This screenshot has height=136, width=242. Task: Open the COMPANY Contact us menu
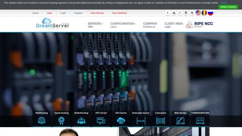(150, 25)
